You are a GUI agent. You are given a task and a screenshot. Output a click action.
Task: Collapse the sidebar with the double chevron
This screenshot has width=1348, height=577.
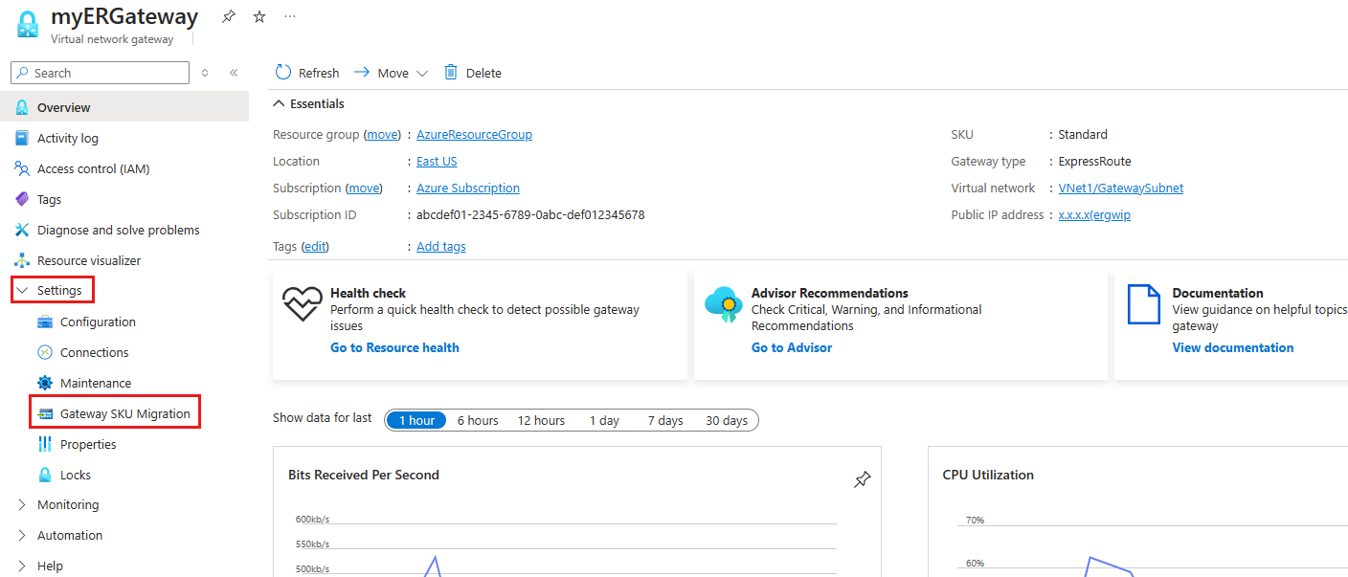tap(234, 73)
